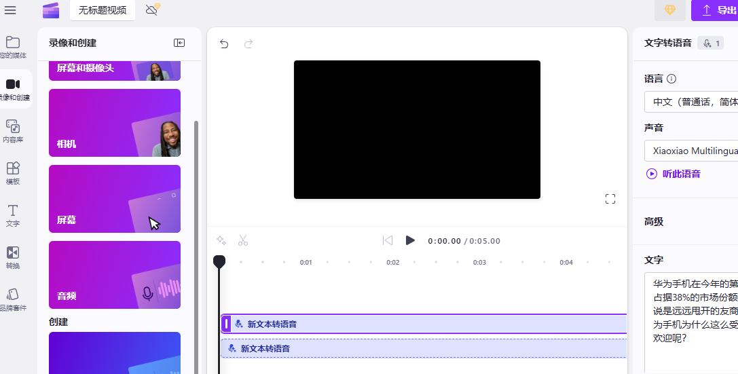Click the Clipchamp logo icon
This screenshot has height=374, width=738.
51,10
